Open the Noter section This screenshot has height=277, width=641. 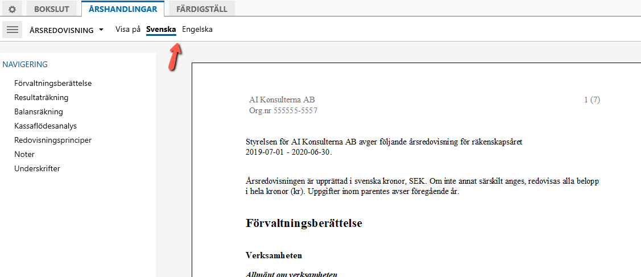click(24, 155)
